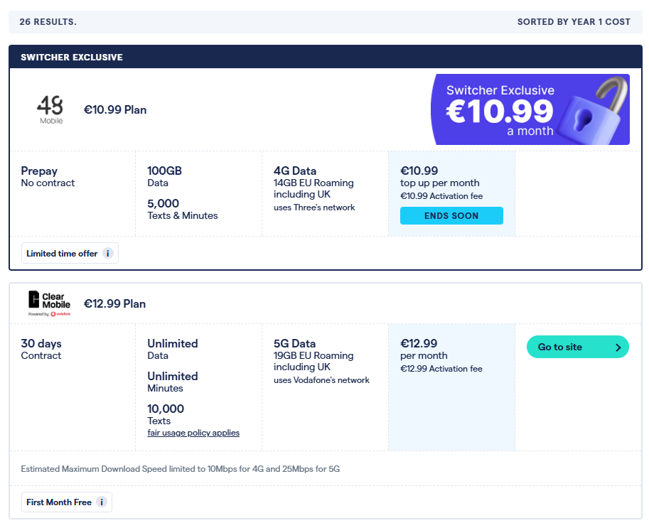Click the Clear Mobile logo
649x523 pixels.
point(49,303)
